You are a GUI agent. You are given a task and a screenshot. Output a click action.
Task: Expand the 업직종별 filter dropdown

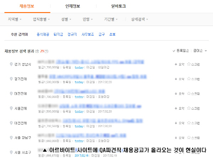point(41,19)
